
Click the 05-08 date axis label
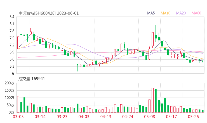[150, 117]
